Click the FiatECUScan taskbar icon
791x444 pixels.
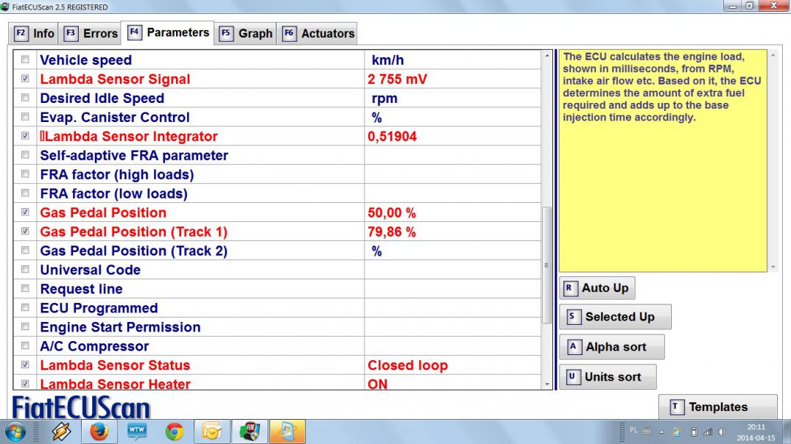click(249, 432)
